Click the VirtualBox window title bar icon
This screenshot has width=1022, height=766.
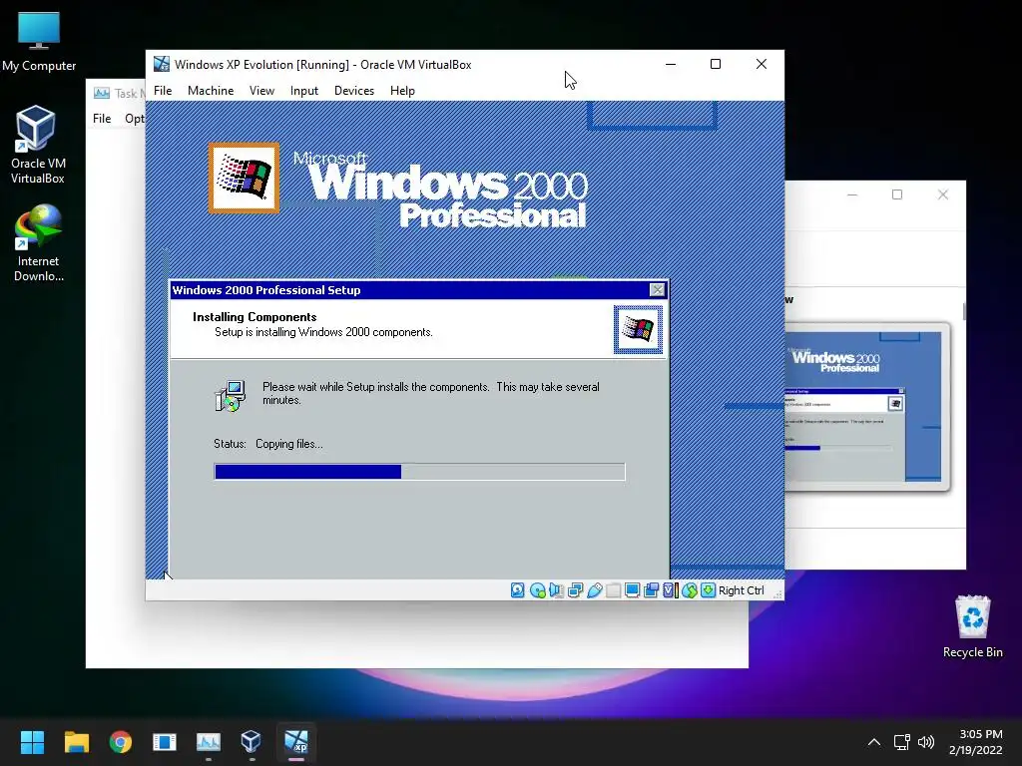161,64
